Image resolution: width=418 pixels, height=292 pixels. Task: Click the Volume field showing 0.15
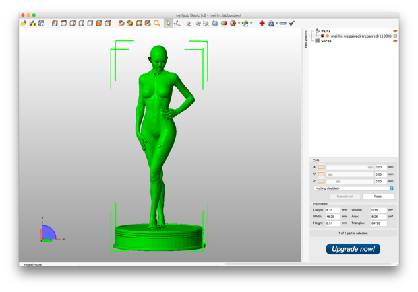pos(378,210)
